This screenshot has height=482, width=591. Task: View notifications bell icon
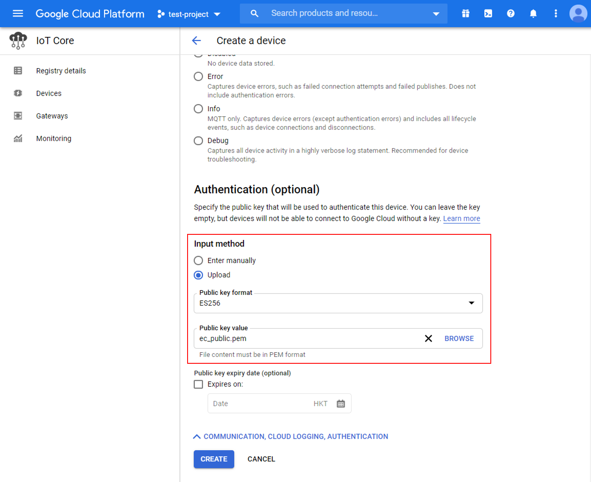pyautogui.click(x=533, y=14)
